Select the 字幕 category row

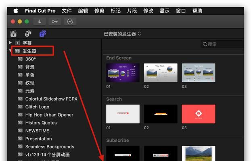[54, 43]
